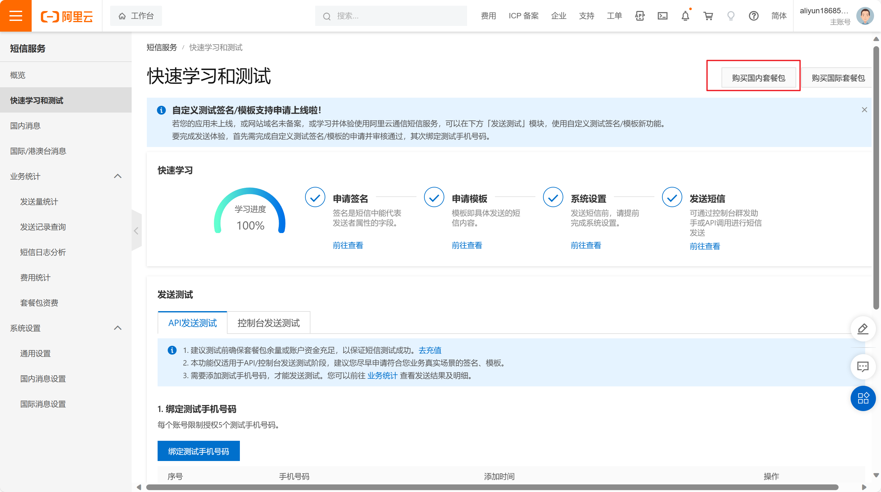
Task: Launch the Cloud Shell terminal icon
Action: [x=662, y=16]
